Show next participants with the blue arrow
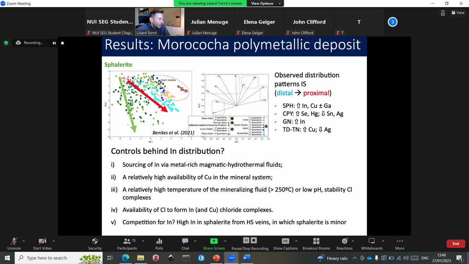 click(x=393, y=22)
